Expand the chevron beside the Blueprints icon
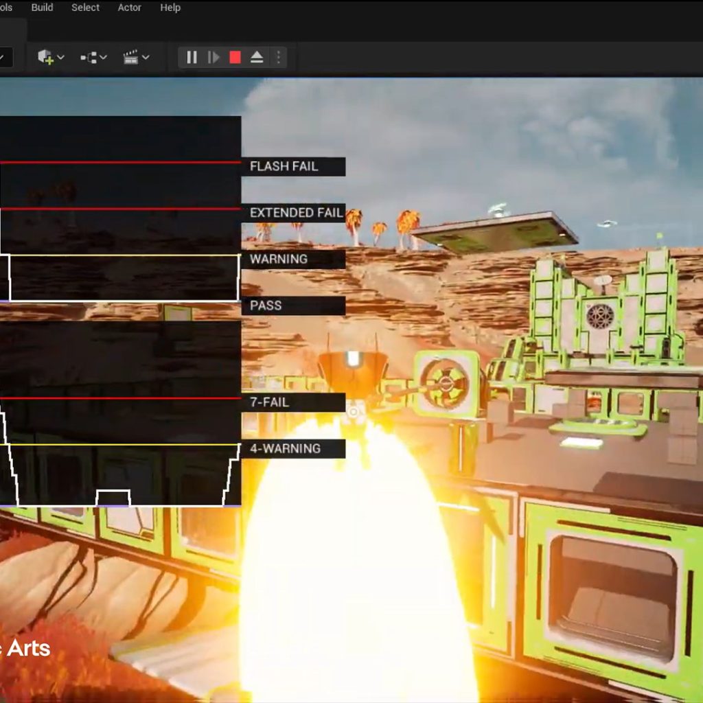The width and height of the screenshot is (703, 703). pyautogui.click(x=104, y=58)
